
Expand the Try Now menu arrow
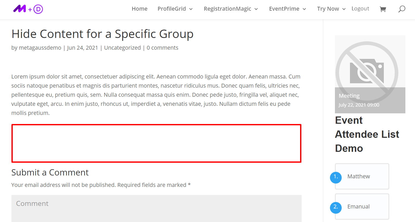[x=344, y=9]
